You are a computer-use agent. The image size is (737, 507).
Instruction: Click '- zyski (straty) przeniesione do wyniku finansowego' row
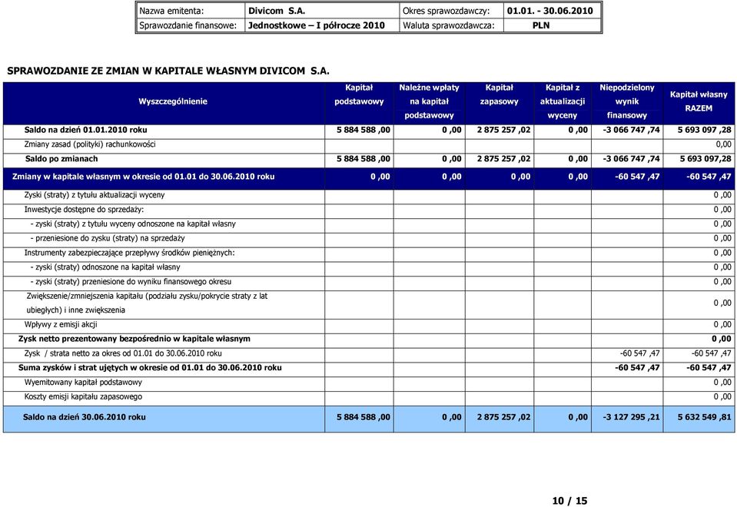click(131, 282)
